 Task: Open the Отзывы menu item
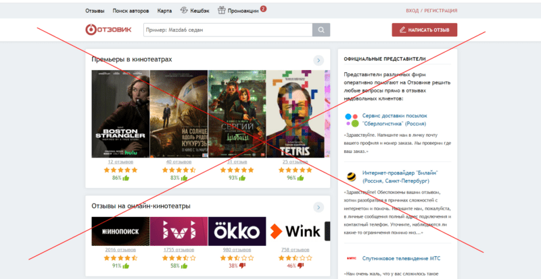click(95, 11)
